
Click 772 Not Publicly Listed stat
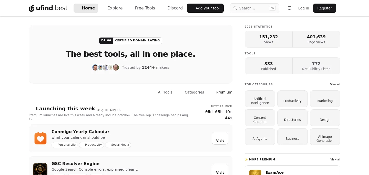click(x=316, y=66)
